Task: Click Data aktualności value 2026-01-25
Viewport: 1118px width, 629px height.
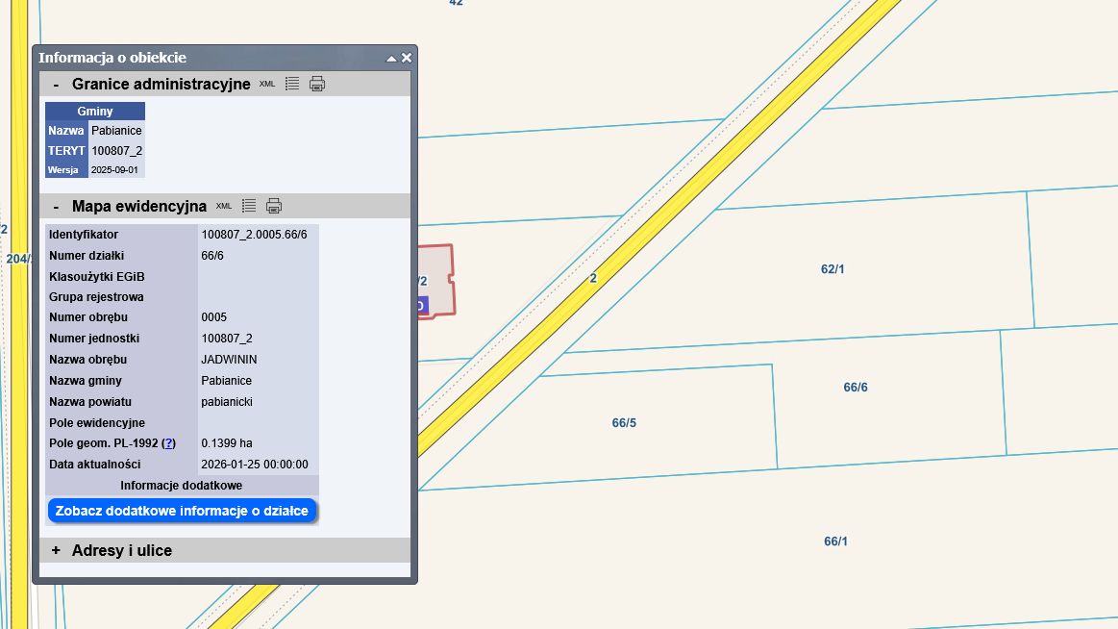Action: tap(255, 465)
